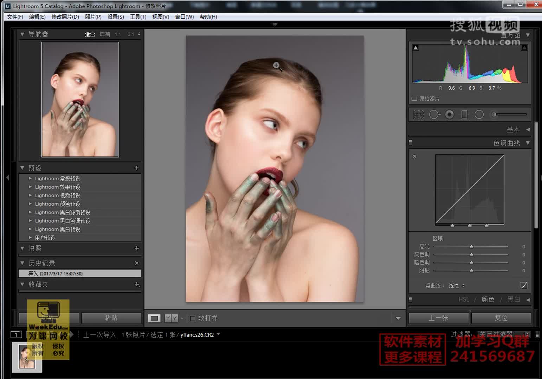This screenshot has height=379, width=542.
Task: Activate the Red Eye Correction tool
Action: pos(449,115)
